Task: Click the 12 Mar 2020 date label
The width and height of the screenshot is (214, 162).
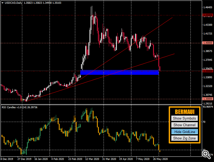Action: (x=92, y=159)
